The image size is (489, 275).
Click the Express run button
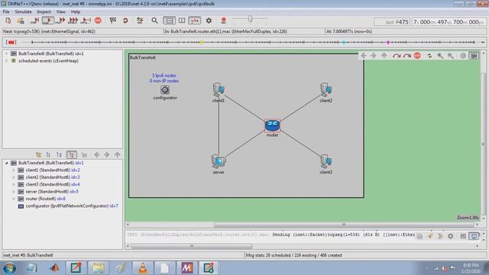click(73, 21)
